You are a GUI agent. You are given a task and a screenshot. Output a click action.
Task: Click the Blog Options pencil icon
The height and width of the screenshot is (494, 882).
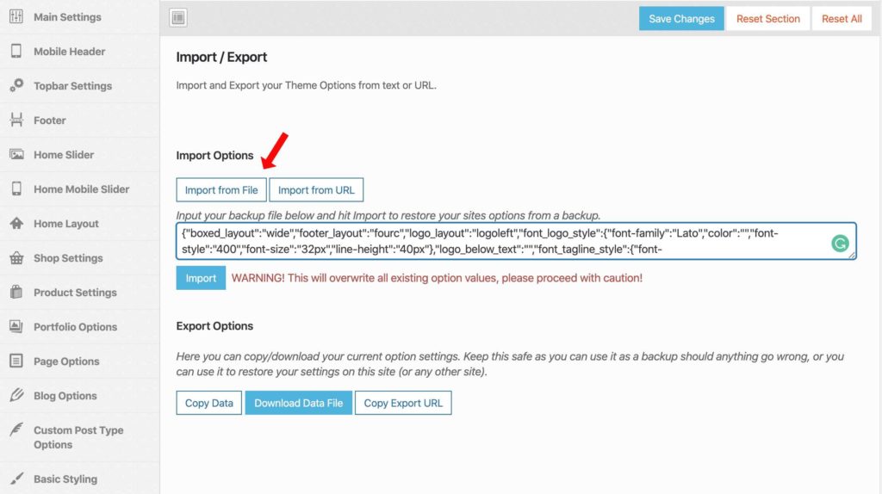16,395
